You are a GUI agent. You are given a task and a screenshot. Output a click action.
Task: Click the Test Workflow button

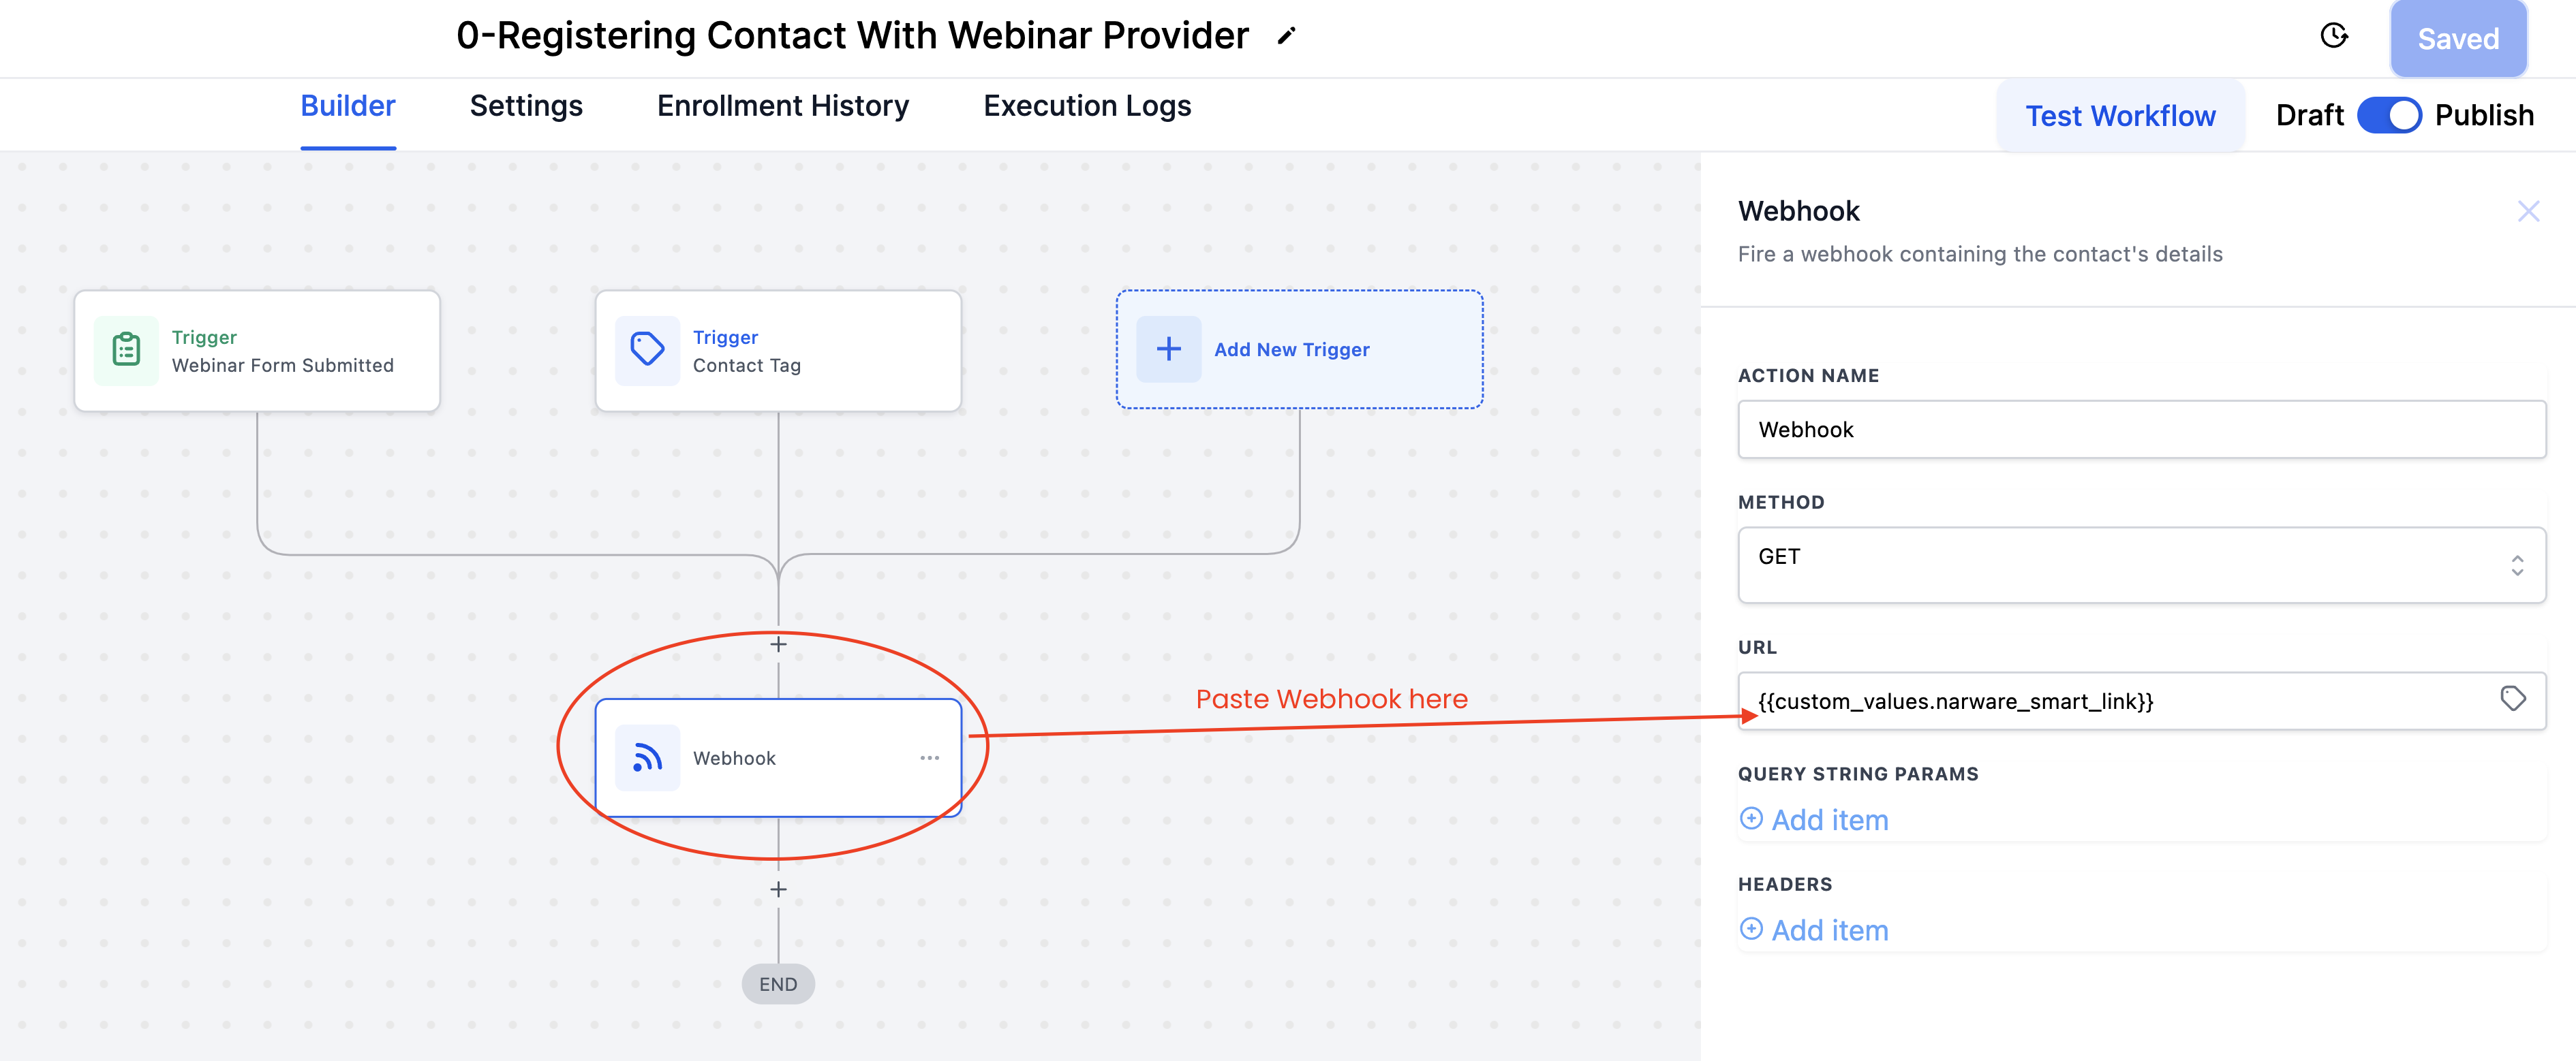coord(2120,116)
